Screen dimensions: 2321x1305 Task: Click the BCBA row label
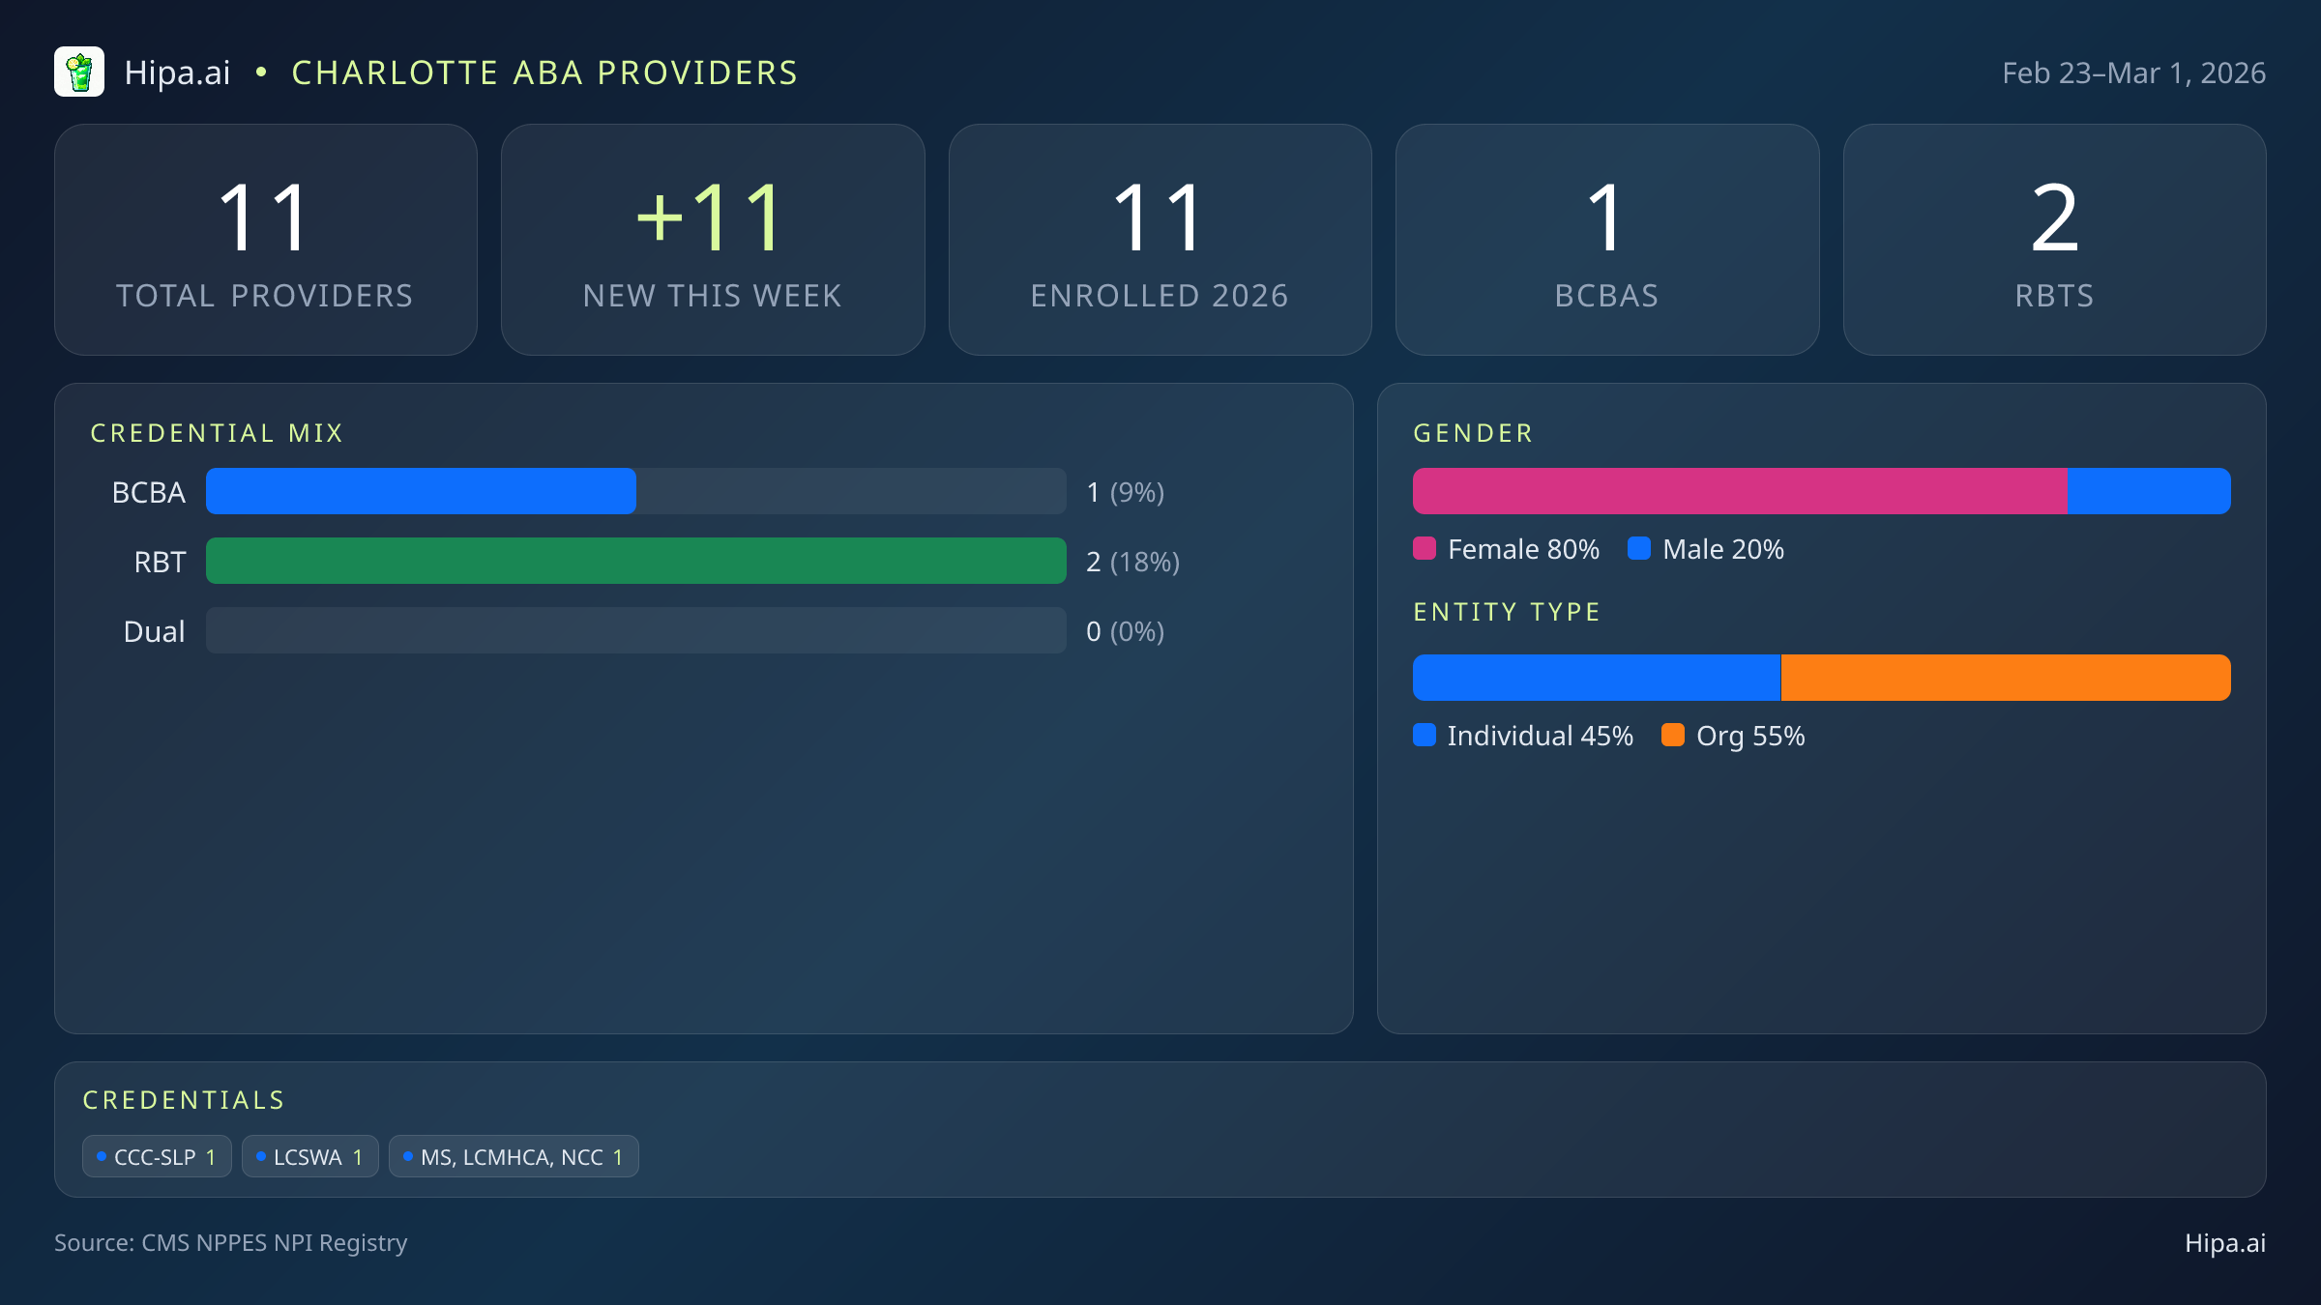coord(148,492)
